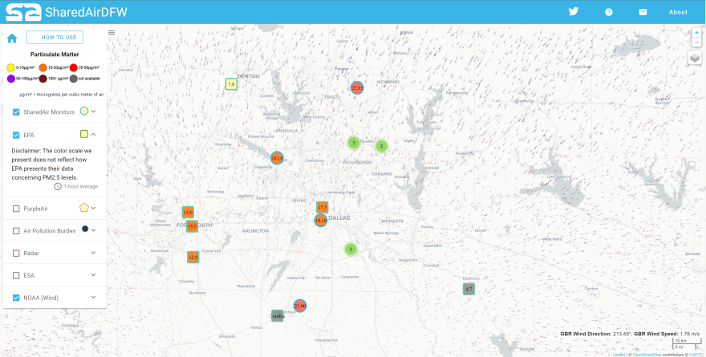Click the gray not available swatch
Screen dimensions: 706x357
click(x=74, y=79)
